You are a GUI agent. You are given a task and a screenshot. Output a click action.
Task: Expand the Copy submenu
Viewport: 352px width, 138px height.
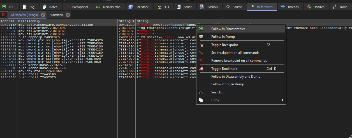point(241,100)
